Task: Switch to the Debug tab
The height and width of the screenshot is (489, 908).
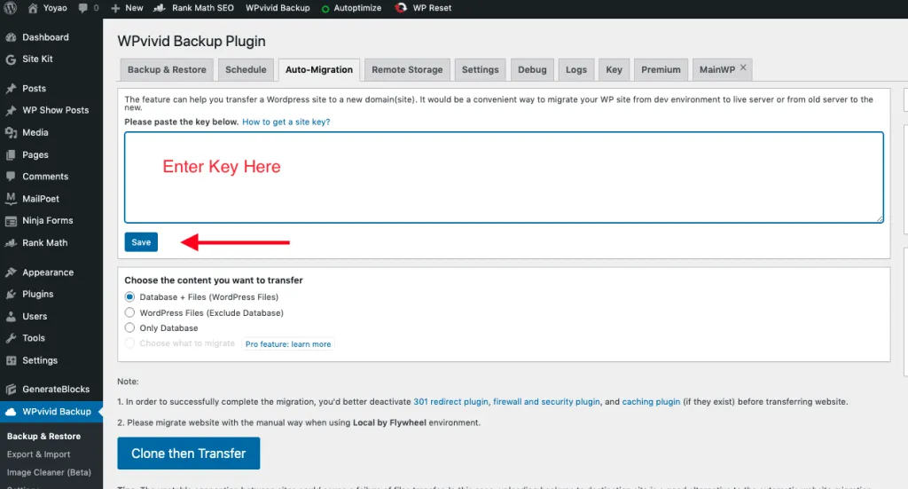Action: [532, 69]
